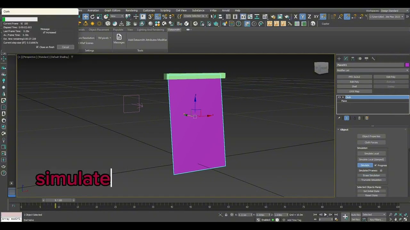Viewport: 410px width, 230px height.
Task: Click the Plane001 object color swatch
Action: point(407,65)
